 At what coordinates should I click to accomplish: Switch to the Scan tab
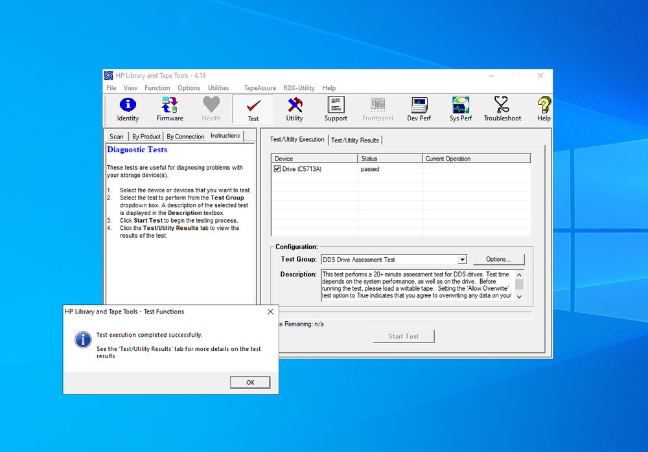point(117,137)
